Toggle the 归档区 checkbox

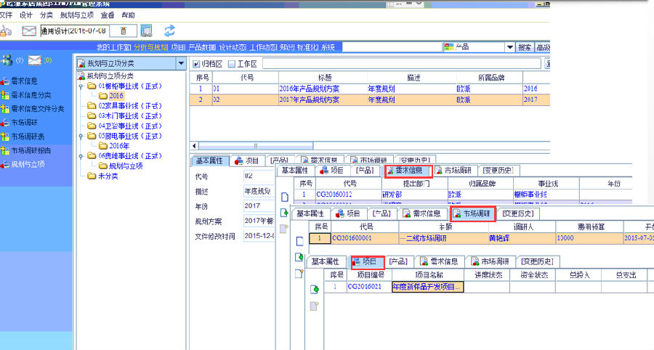(195, 64)
